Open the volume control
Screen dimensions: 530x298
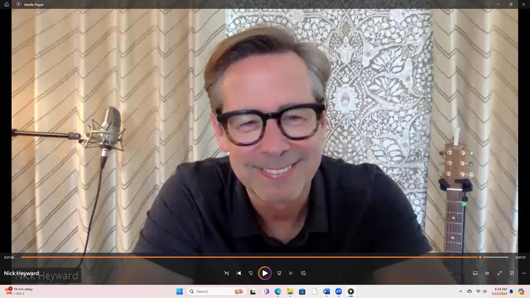coord(487,273)
